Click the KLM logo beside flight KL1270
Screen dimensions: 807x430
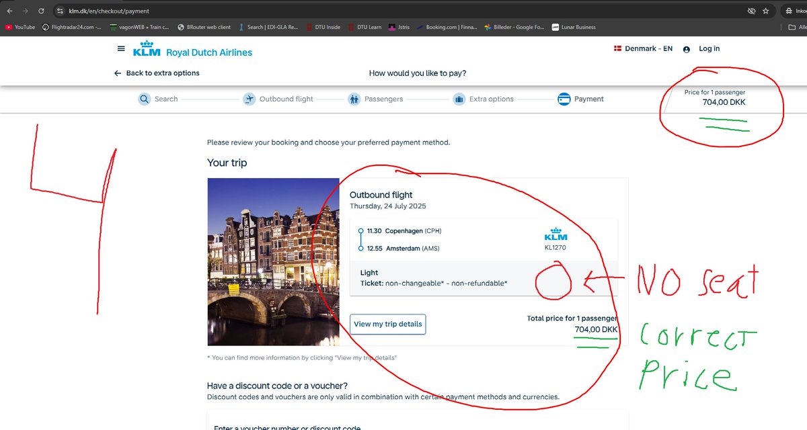(555, 234)
